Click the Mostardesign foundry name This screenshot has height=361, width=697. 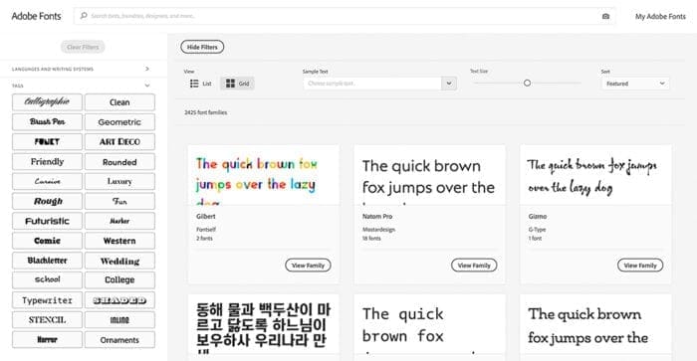[x=378, y=230]
